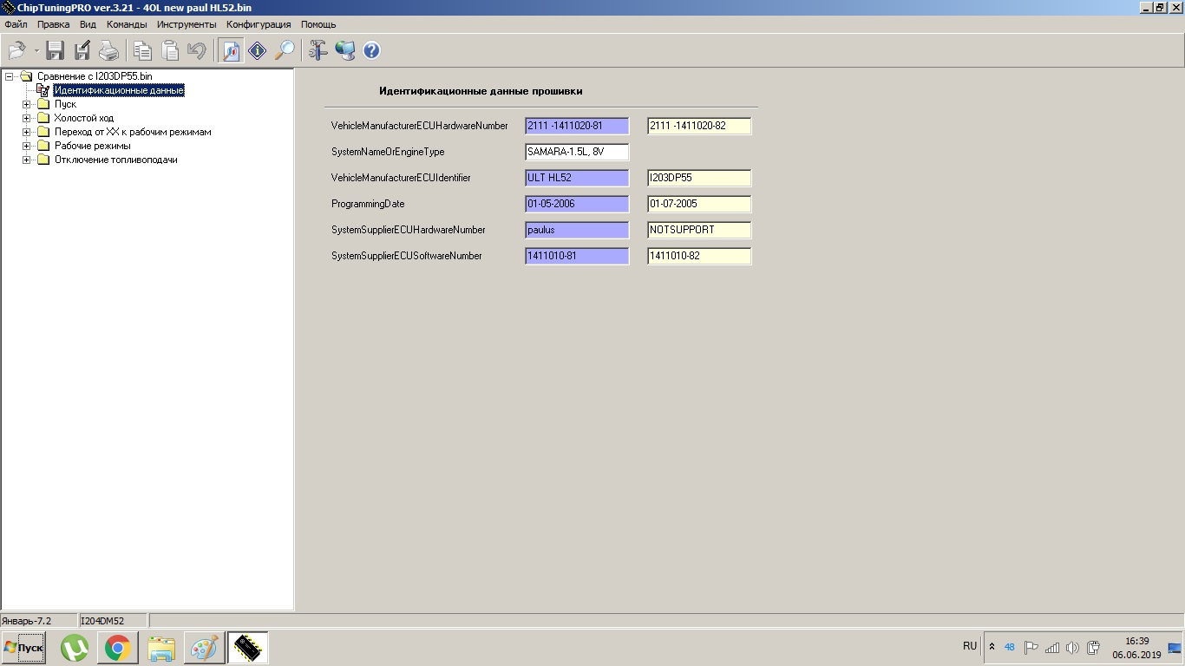Open the Инструменты menu
This screenshot has width=1185, height=666.
pos(187,24)
